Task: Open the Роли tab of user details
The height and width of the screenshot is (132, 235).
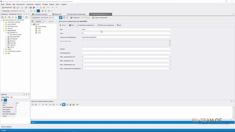Action: 72,25
